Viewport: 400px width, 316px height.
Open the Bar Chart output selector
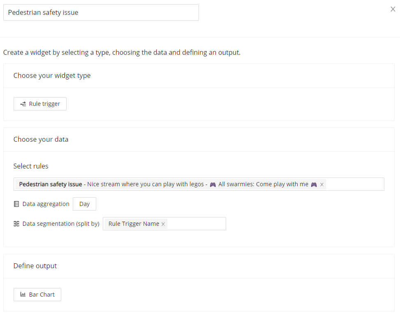pos(37,295)
